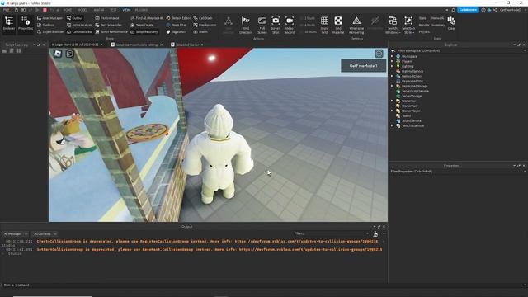Open the Toolbox window

click(x=46, y=25)
